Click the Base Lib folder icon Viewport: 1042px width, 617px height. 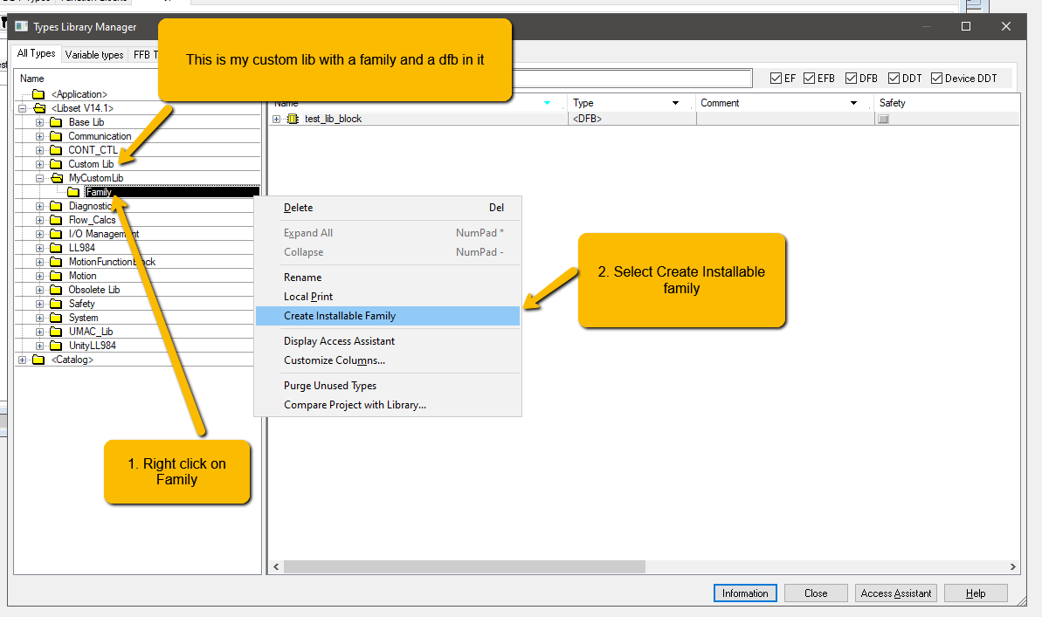coord(56,122)
